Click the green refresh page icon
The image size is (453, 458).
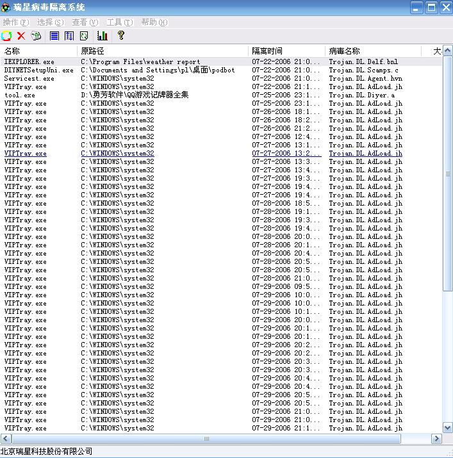[x=84, y=36]
